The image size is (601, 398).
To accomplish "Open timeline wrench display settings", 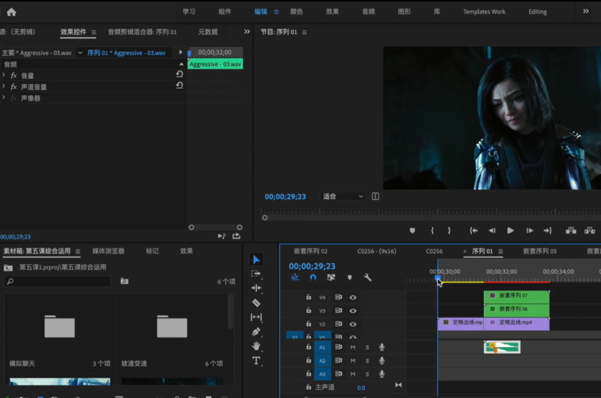I will tap(368, 277).
